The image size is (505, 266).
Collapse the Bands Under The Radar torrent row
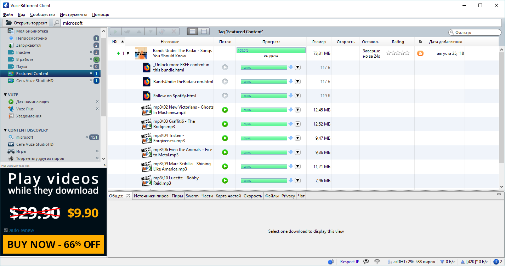coord(128,53)
